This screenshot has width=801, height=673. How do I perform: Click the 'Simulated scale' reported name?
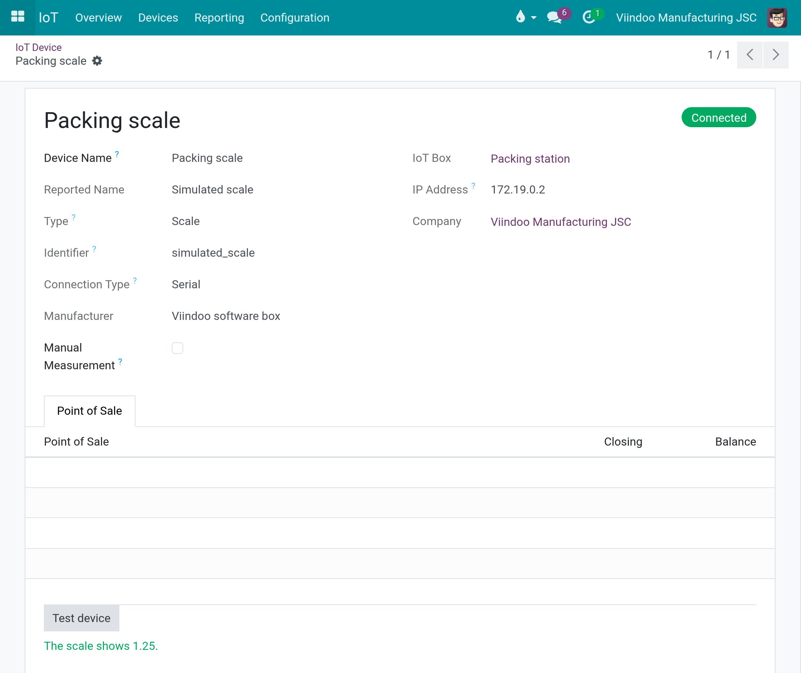(x=213, y=190)
